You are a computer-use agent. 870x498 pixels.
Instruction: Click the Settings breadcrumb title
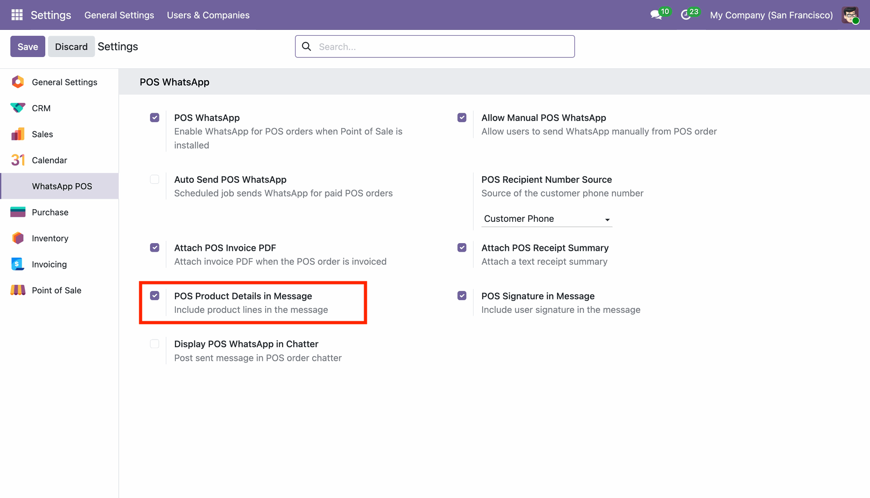[x=118, y=47]
